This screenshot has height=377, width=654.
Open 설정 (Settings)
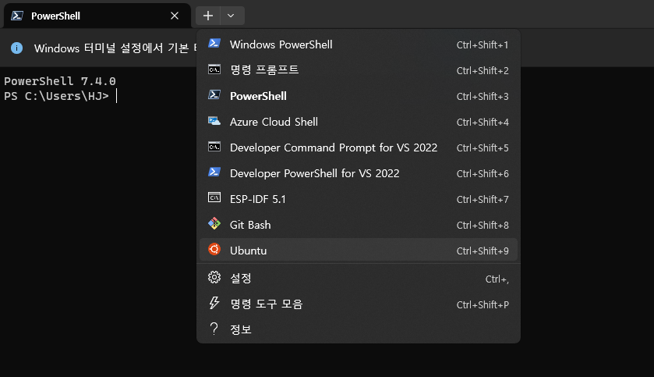pos(359,278)
